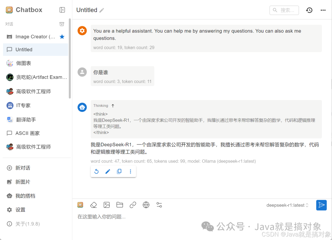Send the message with the blue arrow button
Screen dimensions: 332x240
point(322,205)
